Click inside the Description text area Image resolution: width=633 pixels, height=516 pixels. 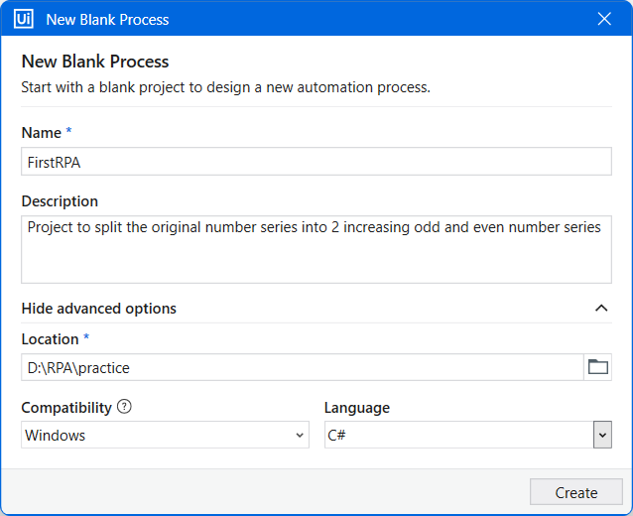(x=316, y=249)
